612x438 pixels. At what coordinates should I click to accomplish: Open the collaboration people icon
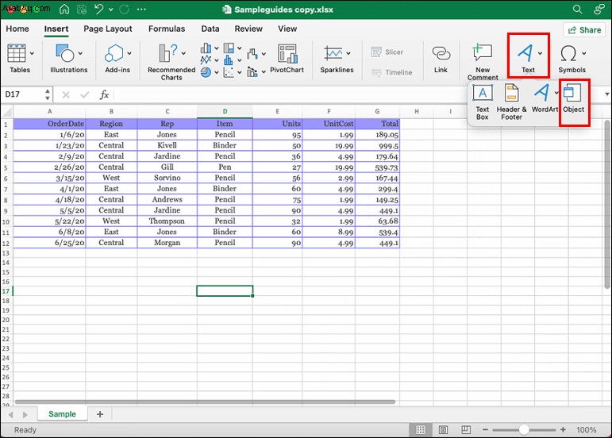pos(599,10)
